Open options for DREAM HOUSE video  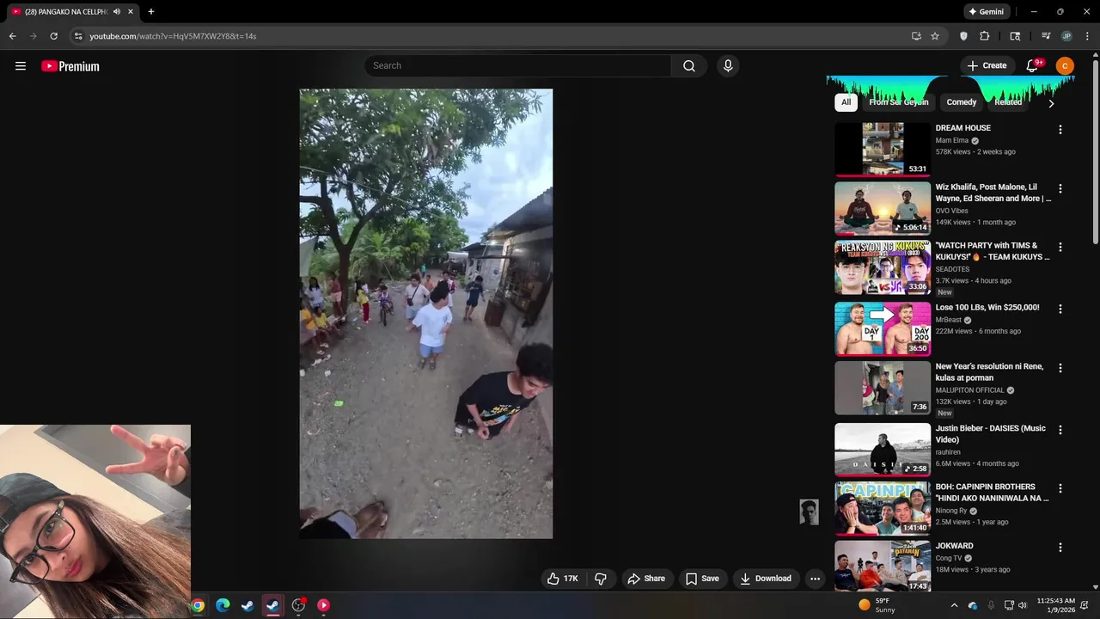click(x=1060, y=129)
